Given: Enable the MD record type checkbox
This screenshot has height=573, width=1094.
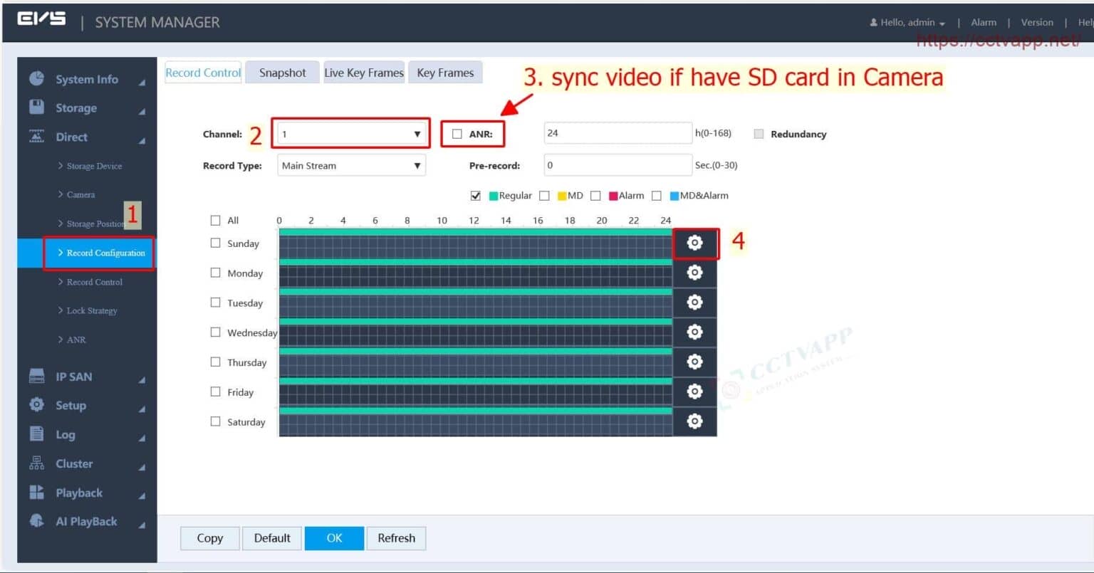Looking at the screenshot, I should (544, 195).
